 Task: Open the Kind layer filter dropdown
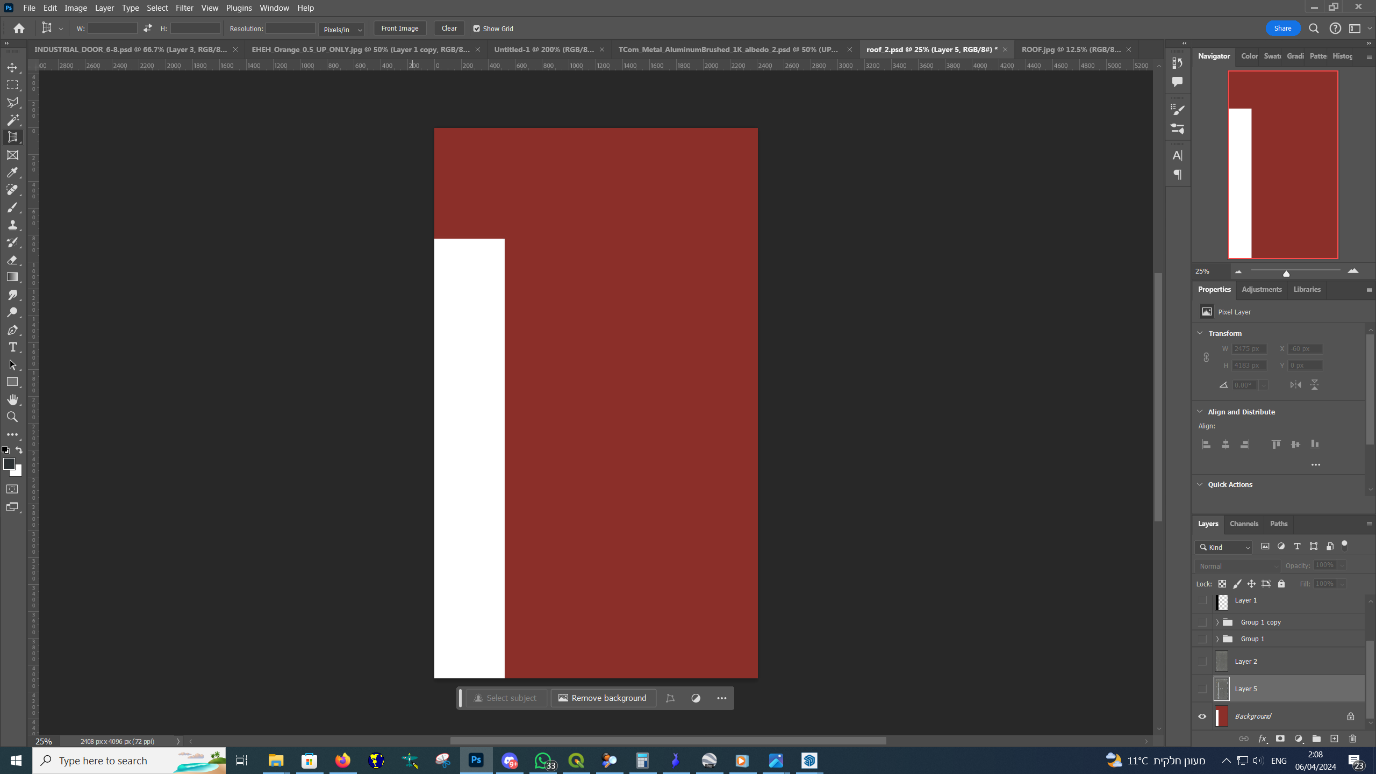click(1224, 547)
